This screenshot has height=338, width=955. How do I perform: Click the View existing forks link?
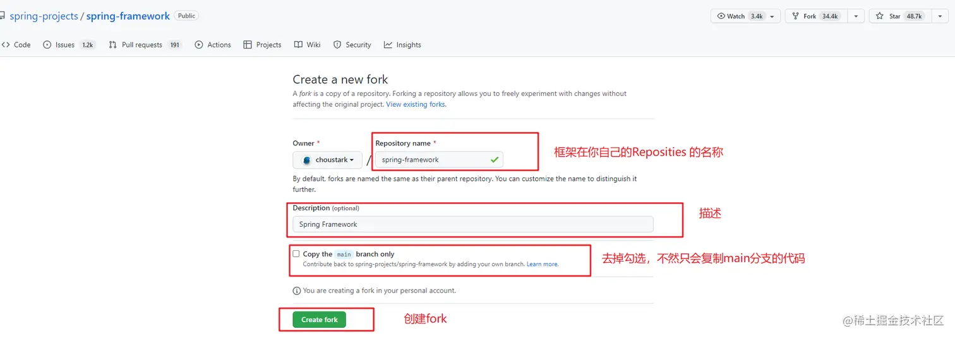pos(416,104)
